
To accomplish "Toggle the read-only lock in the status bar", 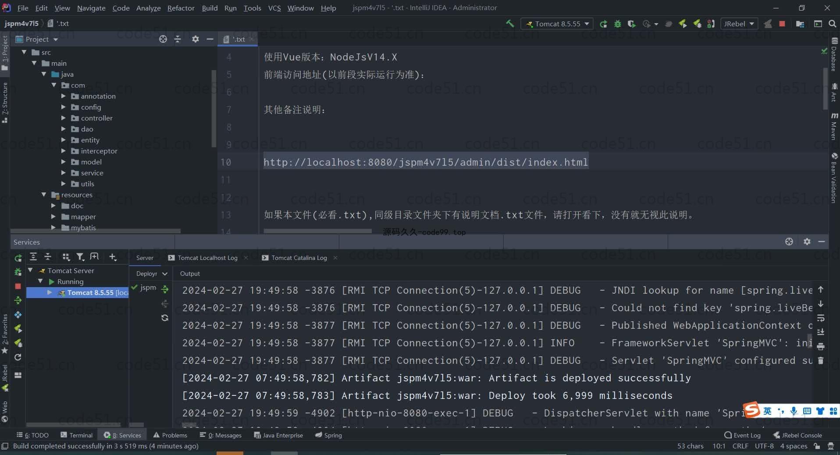I will click(817, 446).
